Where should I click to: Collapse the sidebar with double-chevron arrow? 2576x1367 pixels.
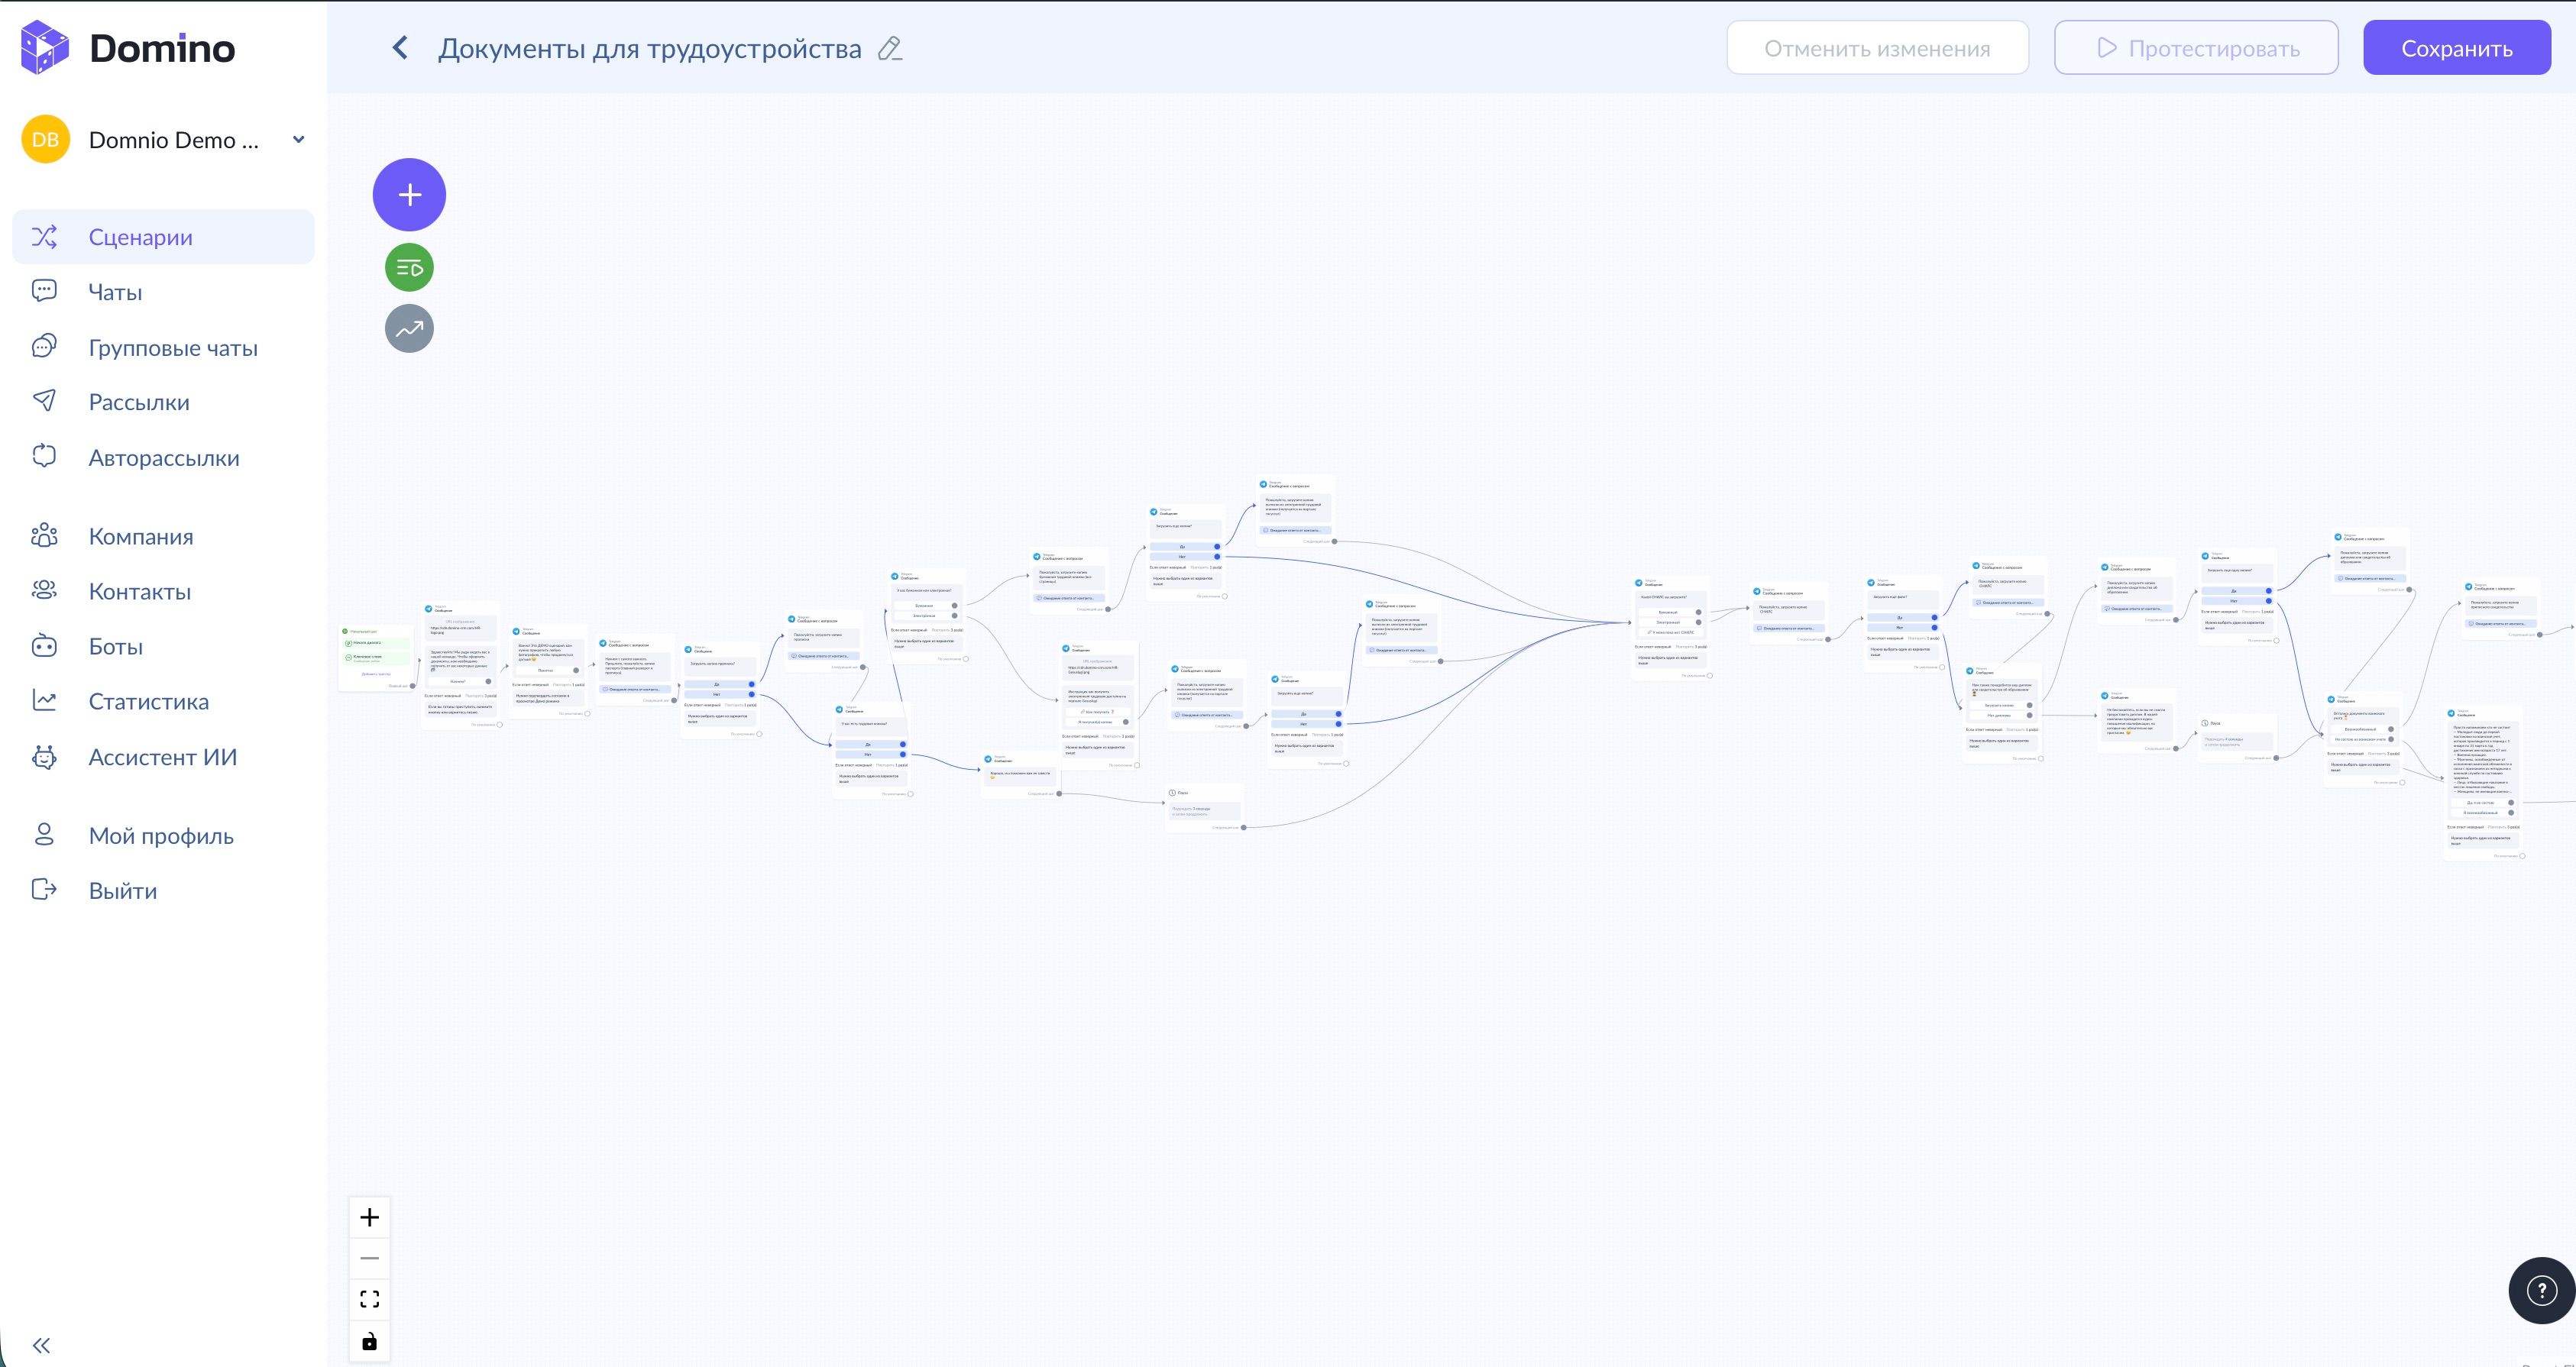(41, 1344)
